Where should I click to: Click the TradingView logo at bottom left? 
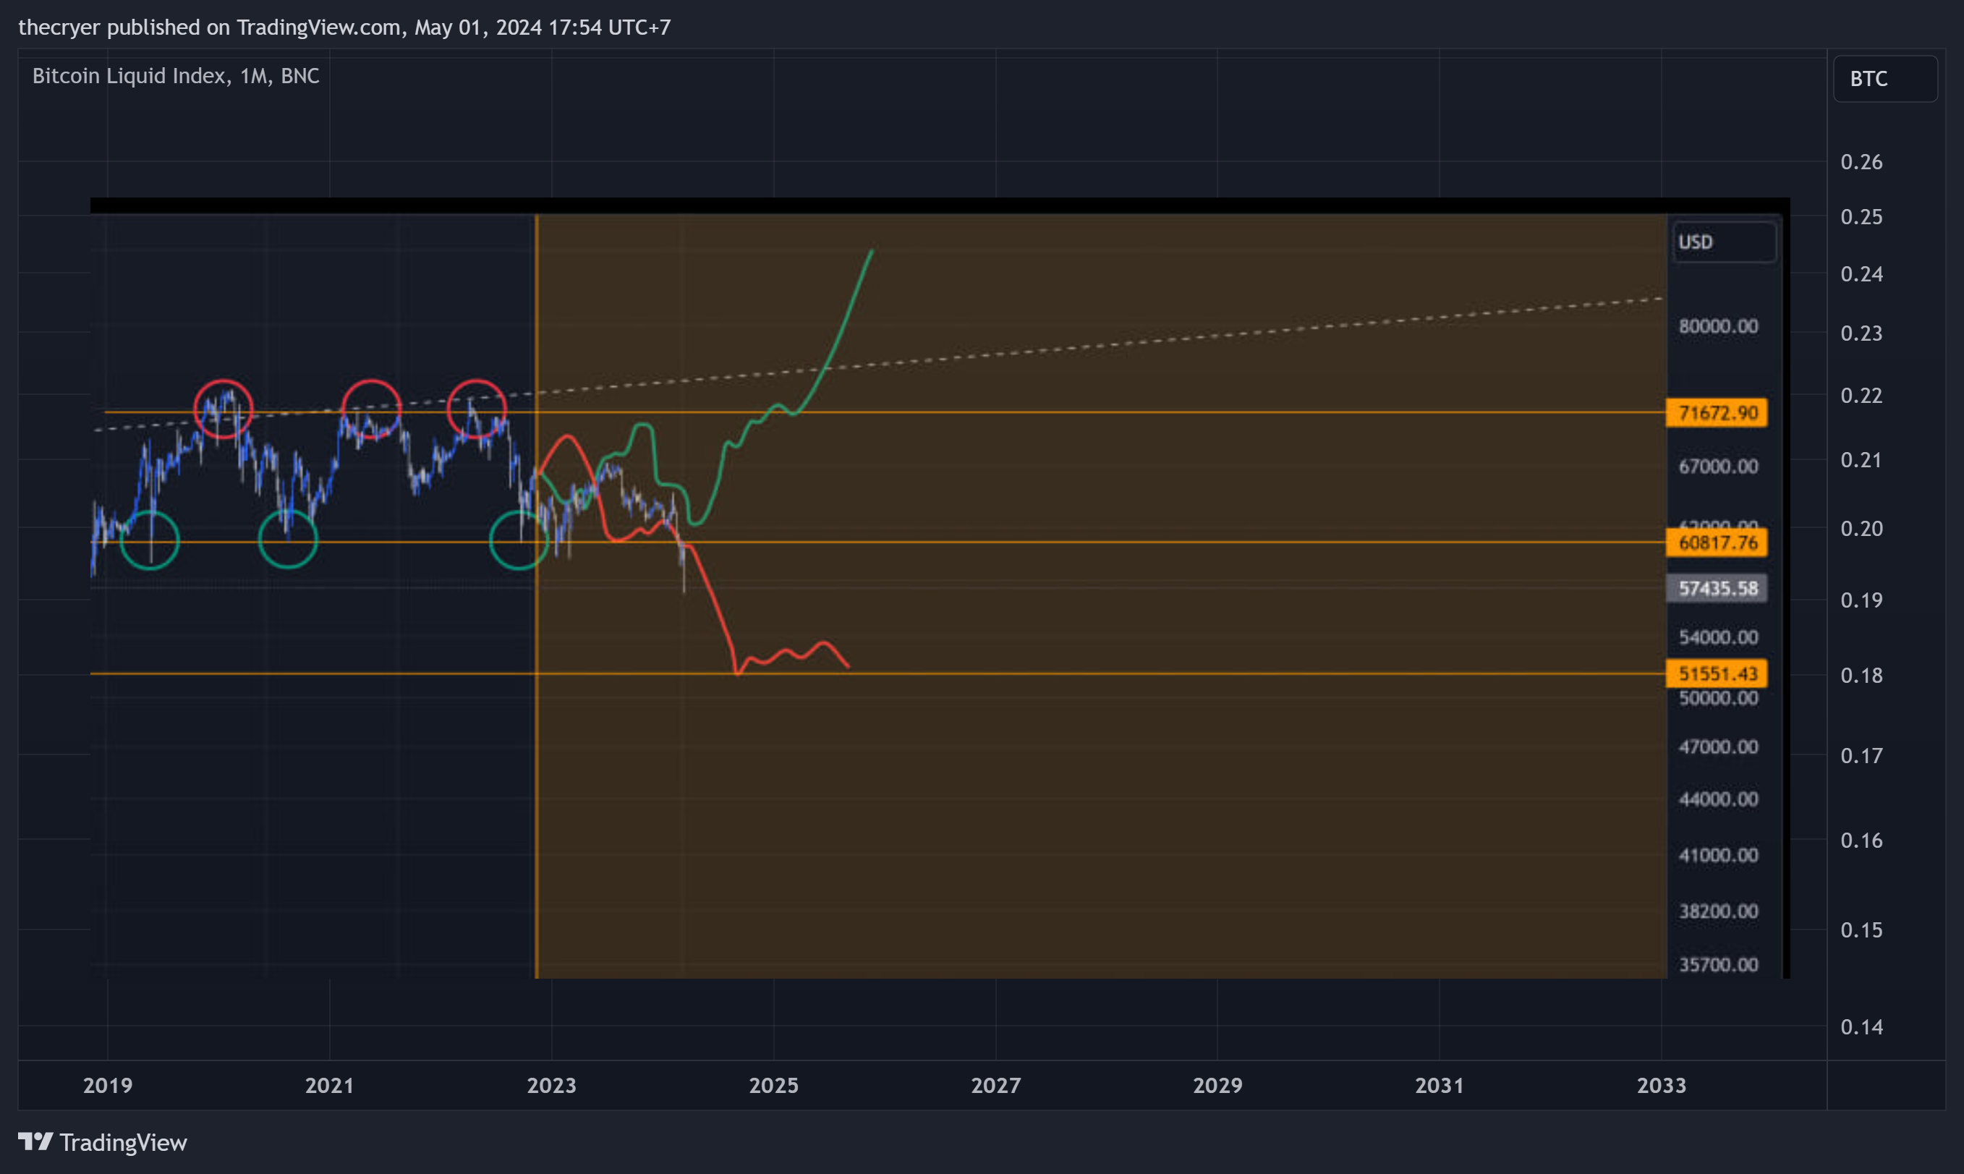pos(102,1142)
